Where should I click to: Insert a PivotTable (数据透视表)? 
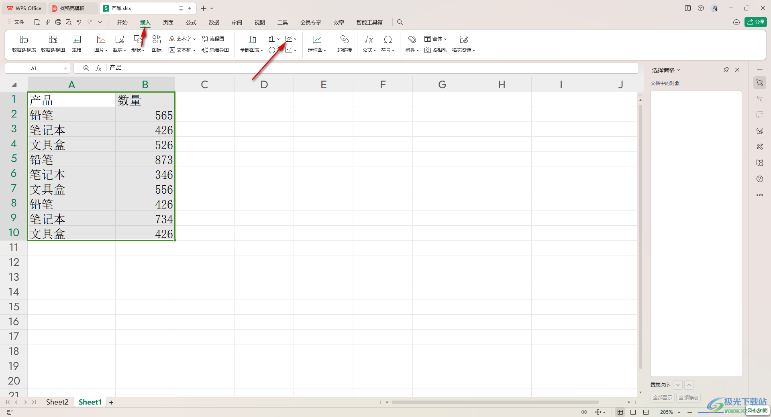coord(24,44)
